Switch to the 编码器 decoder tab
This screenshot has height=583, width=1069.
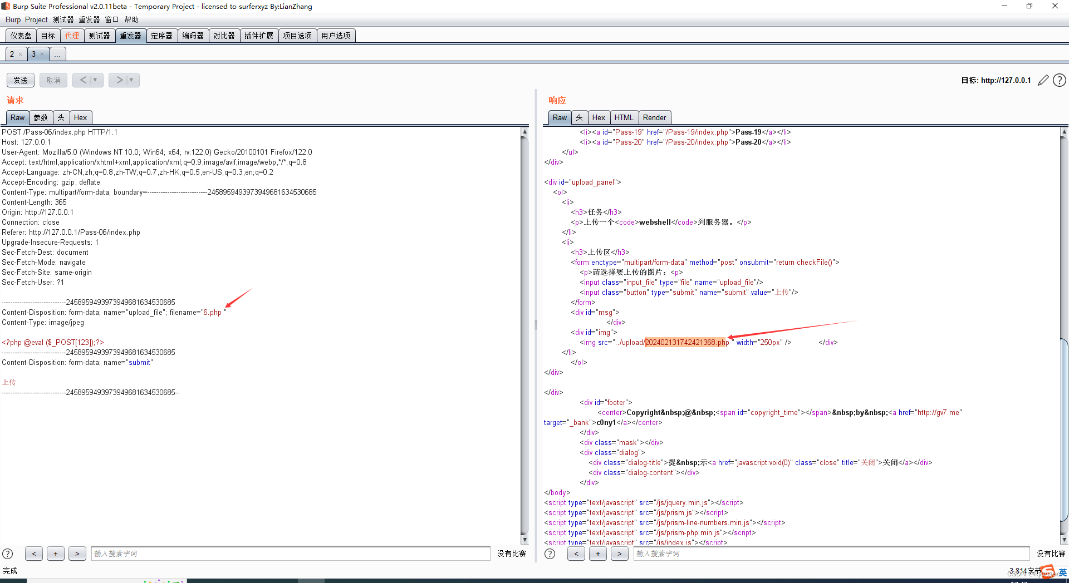coord(193,36)
